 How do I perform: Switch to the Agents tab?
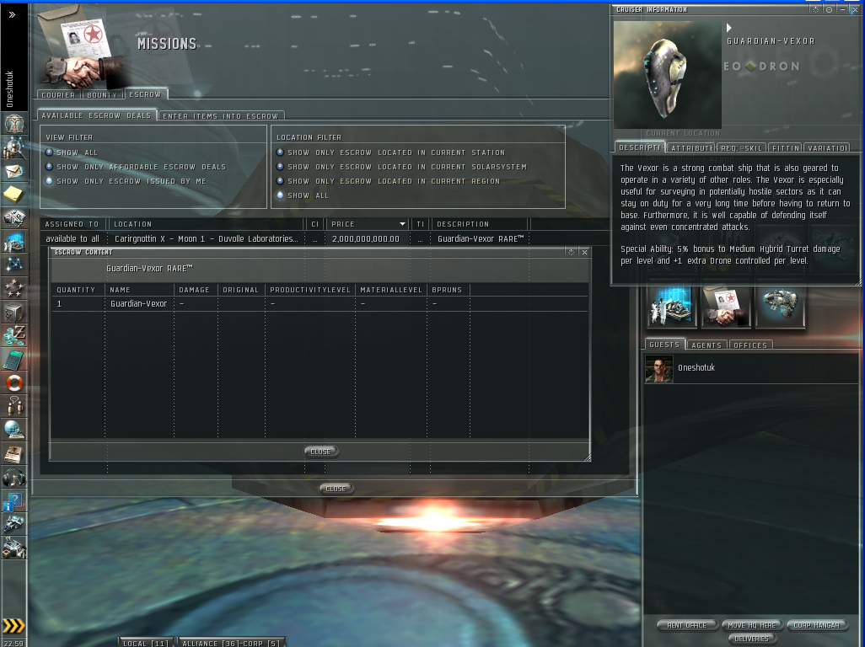(707, 345)
